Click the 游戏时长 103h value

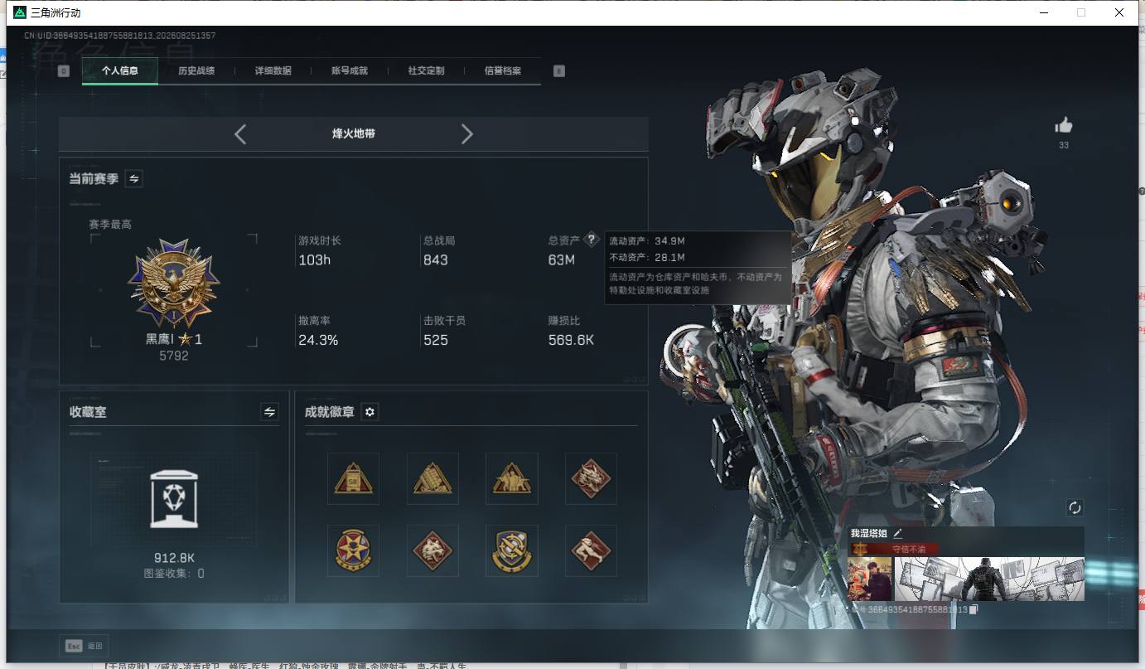315,260
